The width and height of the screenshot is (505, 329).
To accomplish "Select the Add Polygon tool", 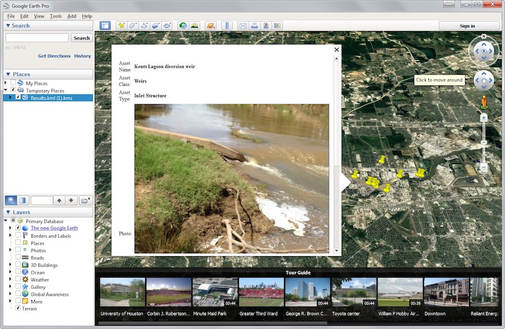I will 132,26.
